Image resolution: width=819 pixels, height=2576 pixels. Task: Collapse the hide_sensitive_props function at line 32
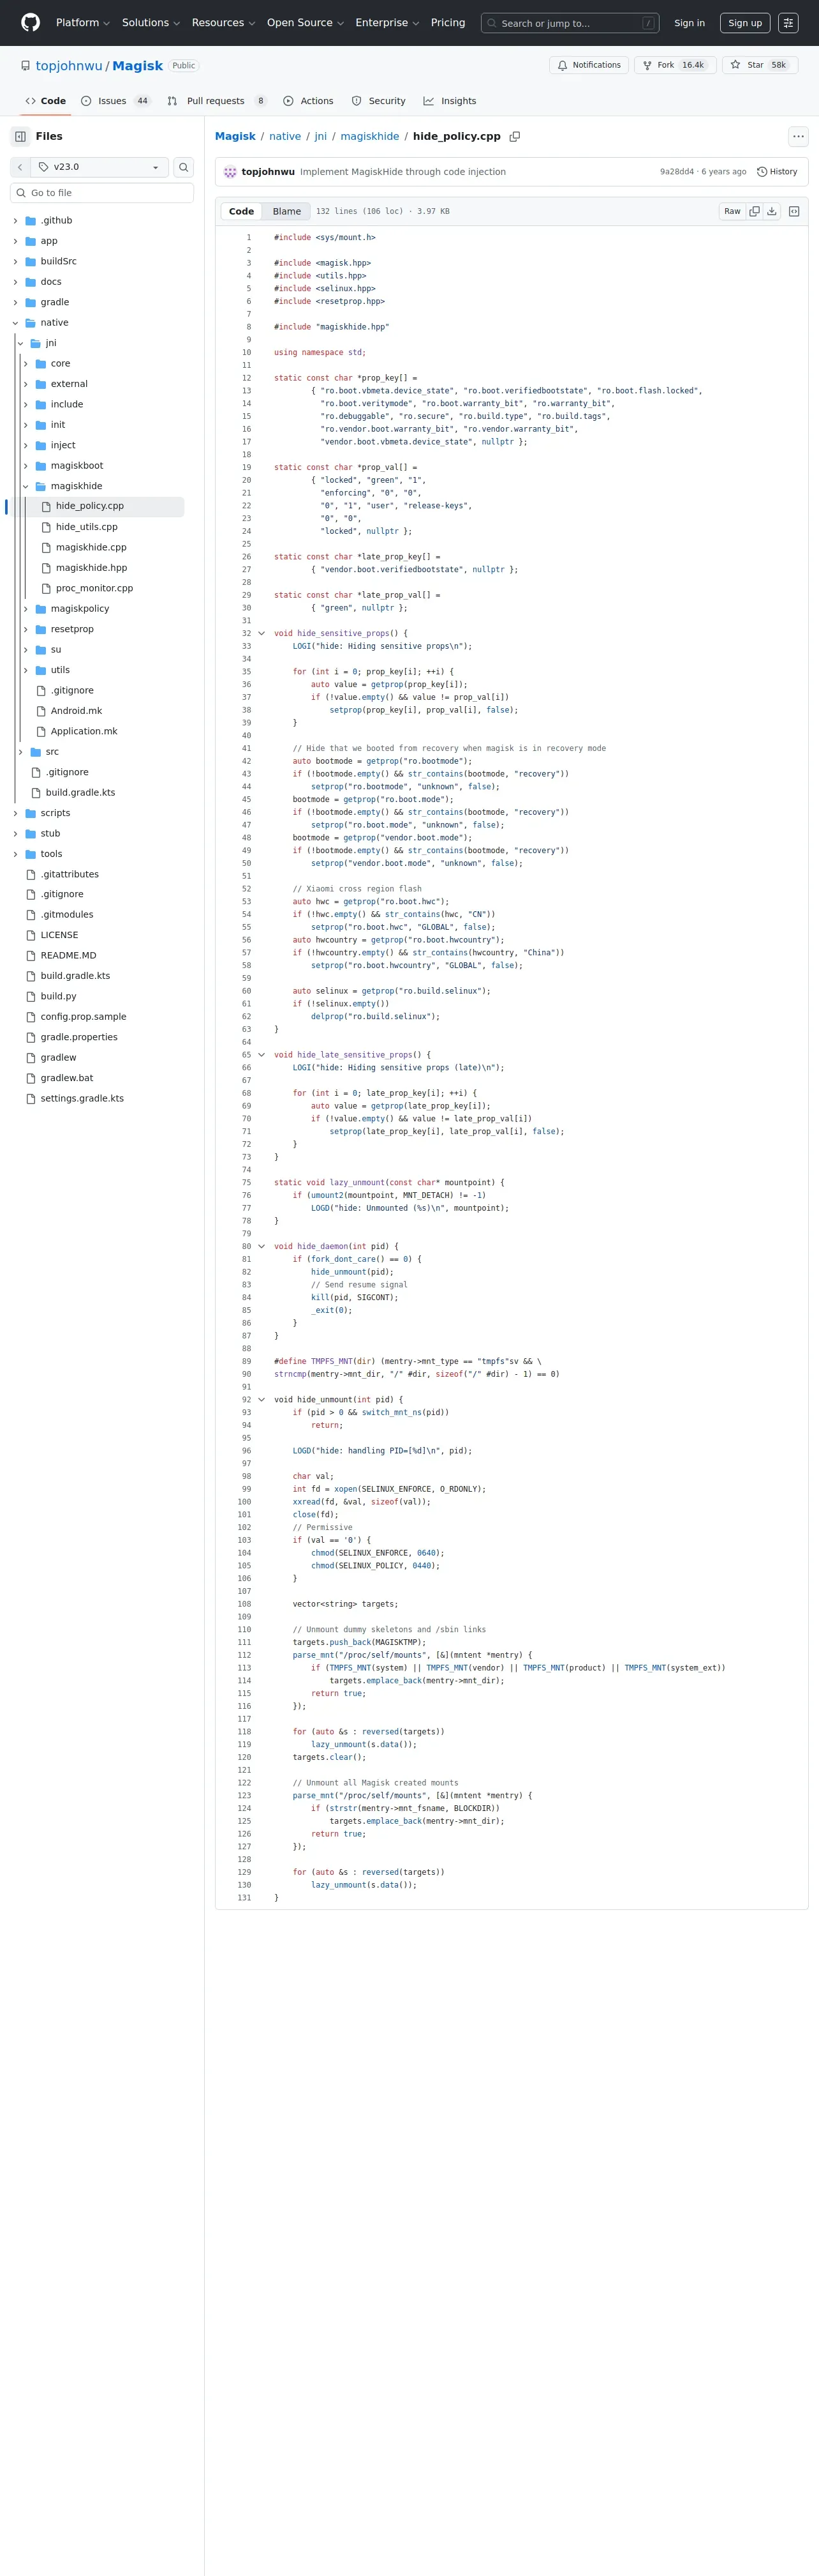click(262, 633)
